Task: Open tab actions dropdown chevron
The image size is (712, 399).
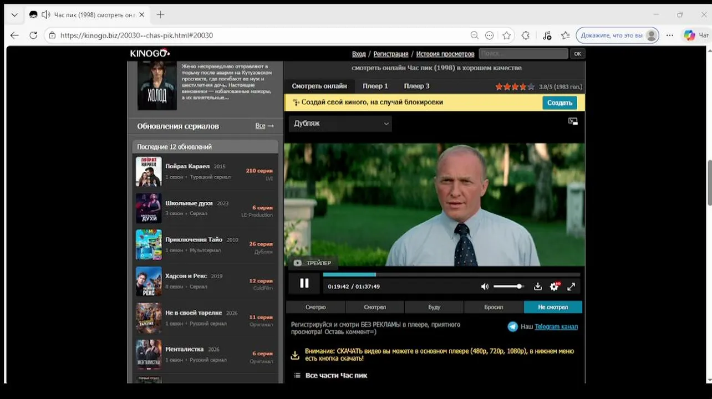Action: (x=14, y=14)
